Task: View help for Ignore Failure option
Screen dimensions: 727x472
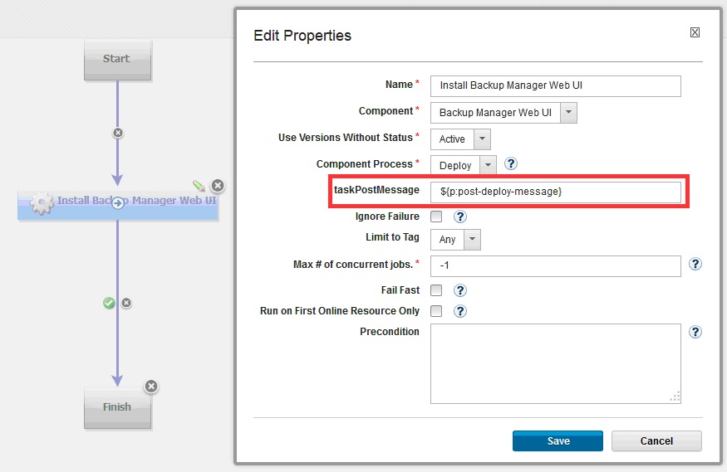Action: click(459, 217)
